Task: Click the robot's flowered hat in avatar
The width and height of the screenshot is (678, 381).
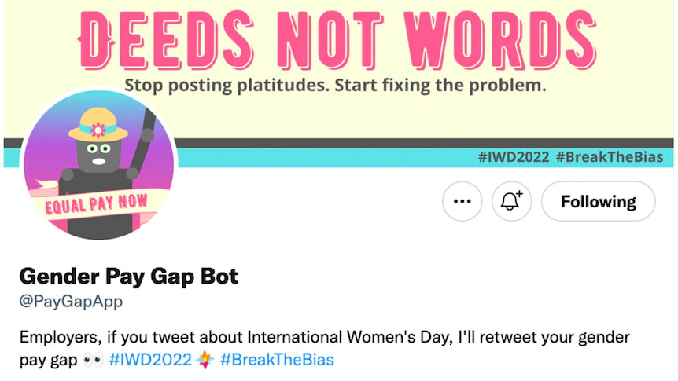Action: (x=98, y=125)
